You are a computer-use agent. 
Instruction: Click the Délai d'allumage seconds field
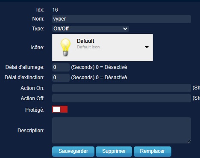point(61,67)
